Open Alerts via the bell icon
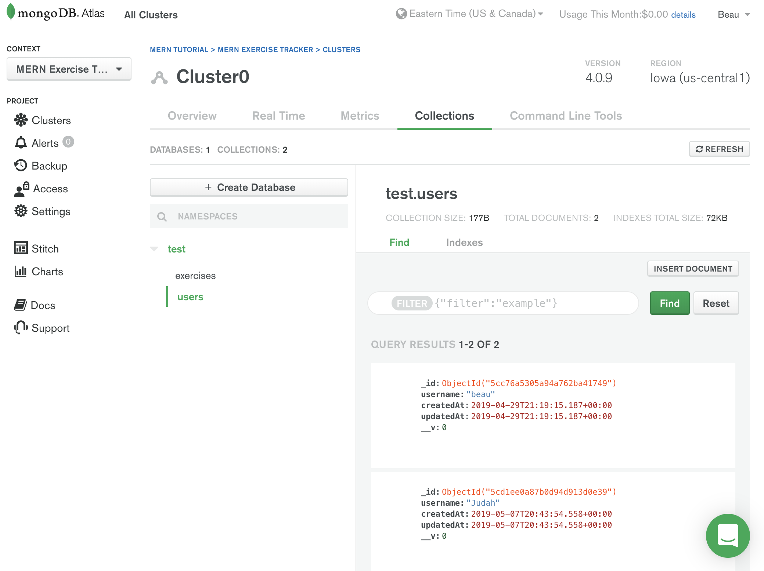Screen dimensions: 764x571 tap(21, 142)
